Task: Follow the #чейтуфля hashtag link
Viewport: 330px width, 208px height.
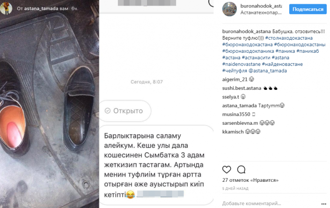Action: tap(235, 71)
